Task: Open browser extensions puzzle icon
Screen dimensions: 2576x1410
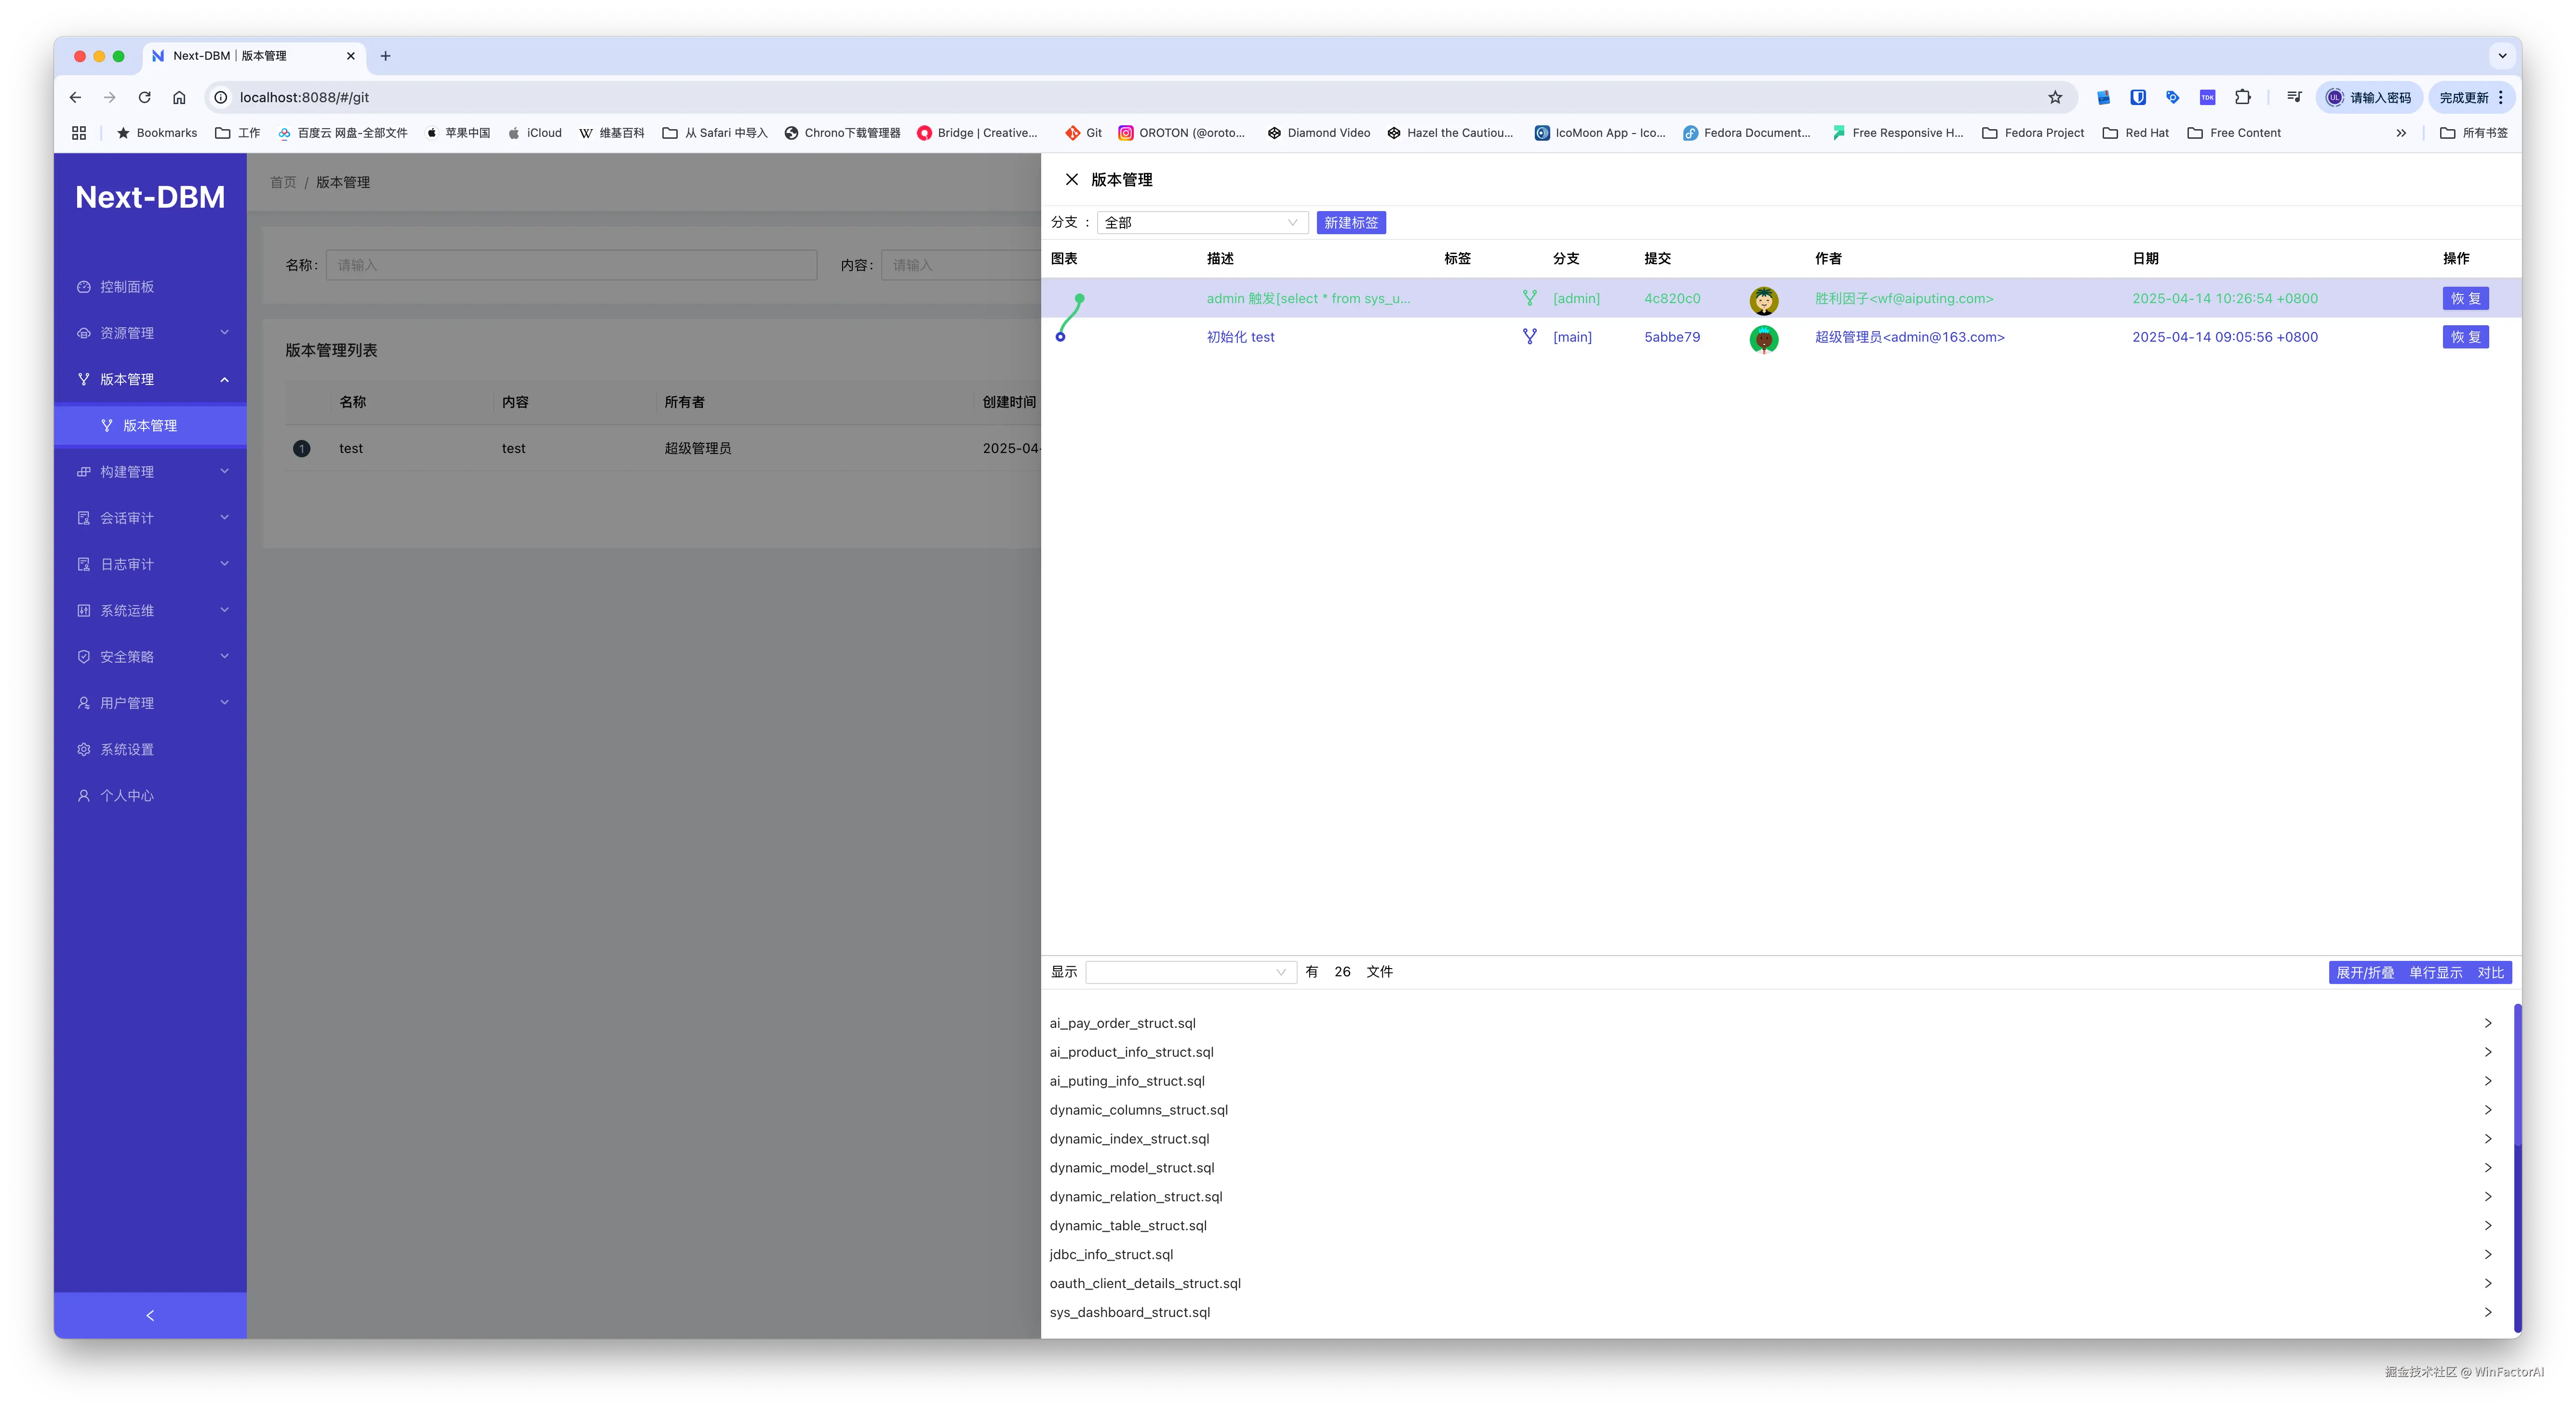Action: click(x=2243, y=98)
